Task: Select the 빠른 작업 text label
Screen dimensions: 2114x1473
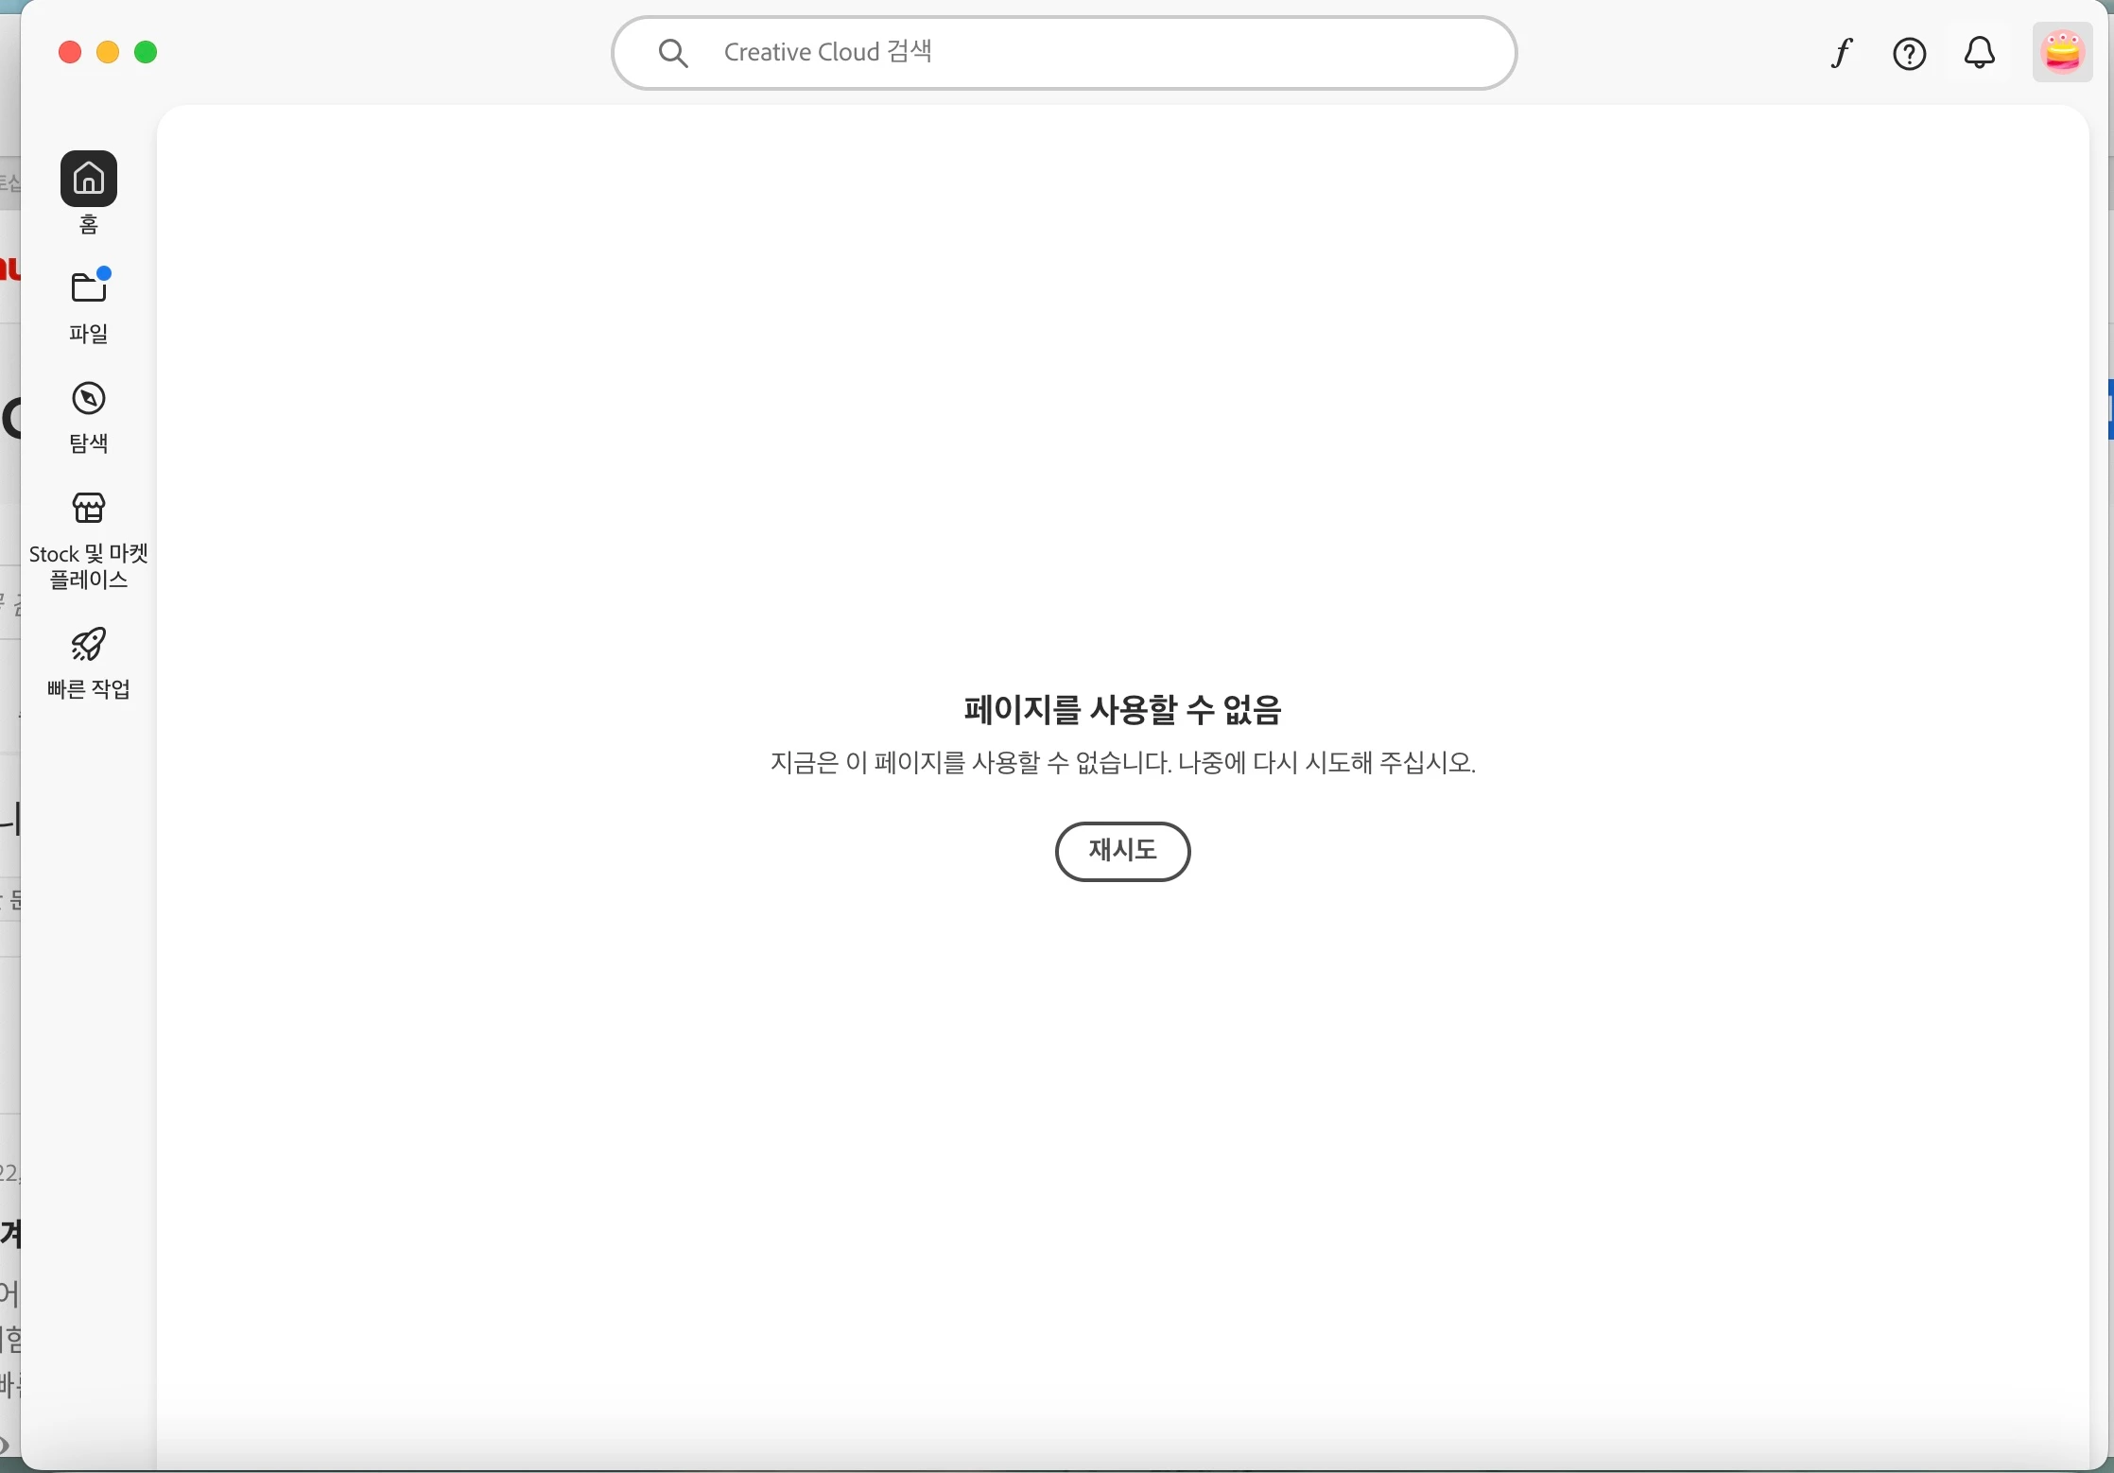Action: pos(89,689)
